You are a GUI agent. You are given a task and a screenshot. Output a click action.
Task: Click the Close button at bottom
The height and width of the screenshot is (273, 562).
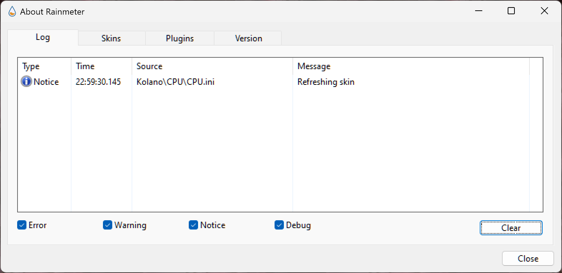tap(528, 258)
